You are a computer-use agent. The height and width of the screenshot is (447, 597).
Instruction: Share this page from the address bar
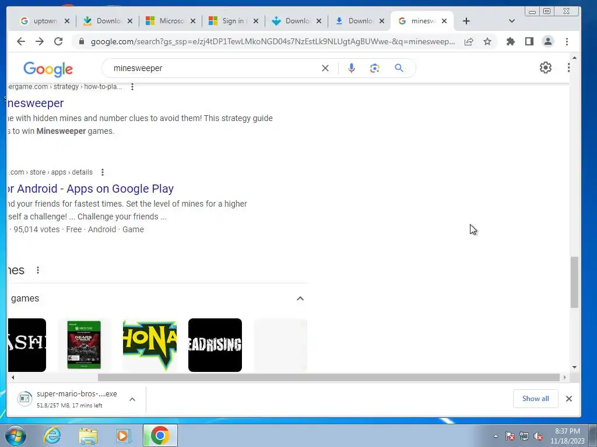click(x=469, y=41)
